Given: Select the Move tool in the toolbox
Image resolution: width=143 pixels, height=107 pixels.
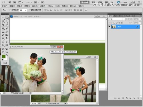Looking at the screenshot, I should coord(7,18).
